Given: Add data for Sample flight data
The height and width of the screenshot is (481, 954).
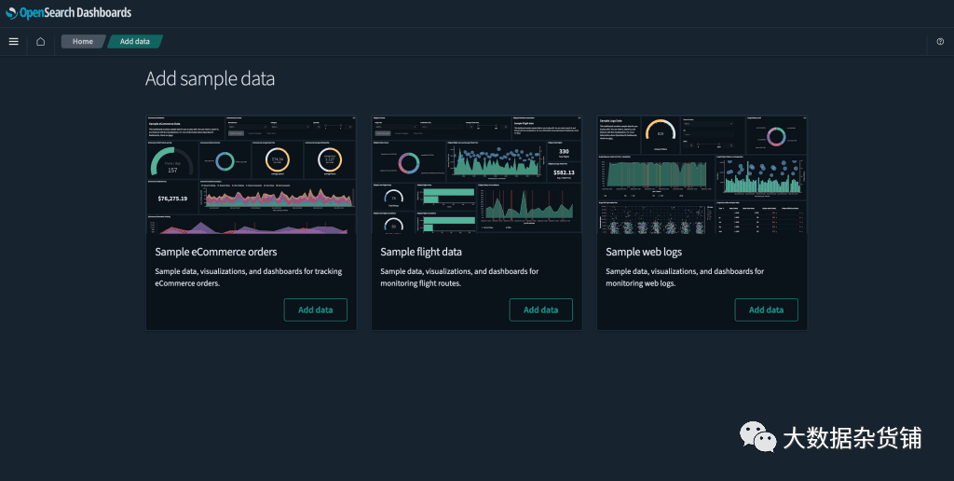Looking at the screenshot, I should (x=540, y=309).
